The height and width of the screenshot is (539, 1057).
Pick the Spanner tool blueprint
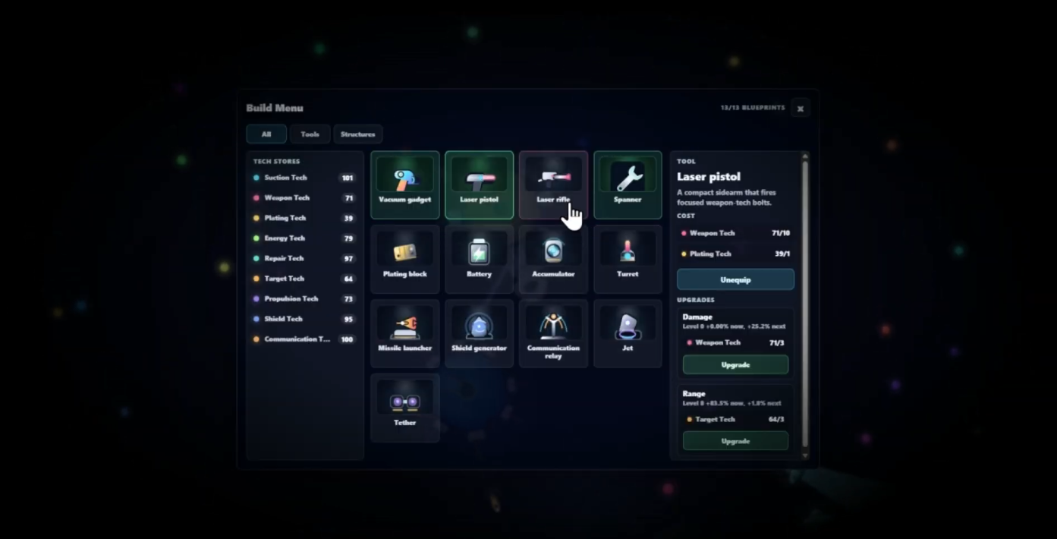click(628, 185)
